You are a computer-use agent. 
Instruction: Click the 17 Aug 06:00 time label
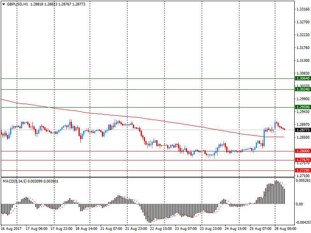(x=37, y=229)
